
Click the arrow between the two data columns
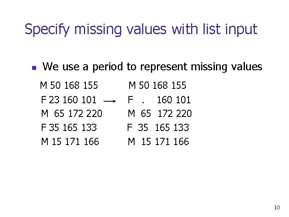coord(110,101)
